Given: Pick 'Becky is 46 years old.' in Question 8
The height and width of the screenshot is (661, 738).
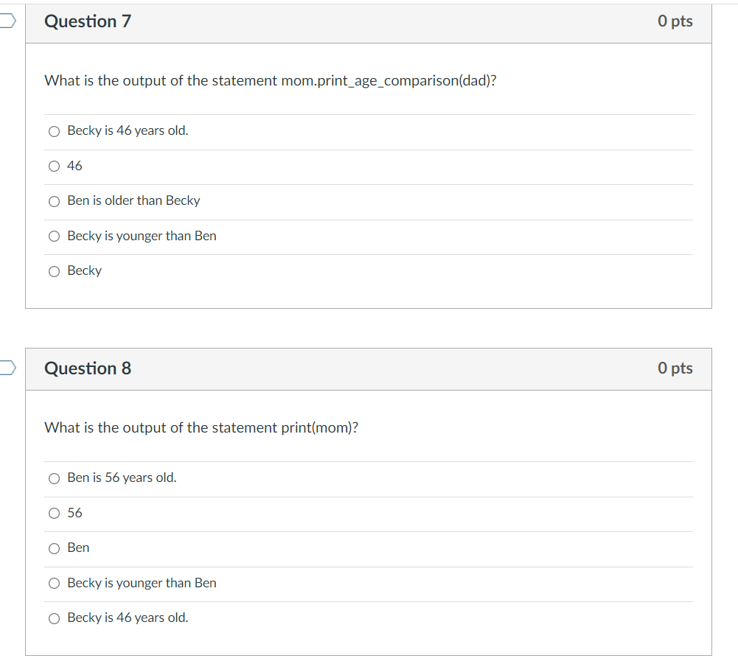Looking at the screenshot, I should point(54,618).
